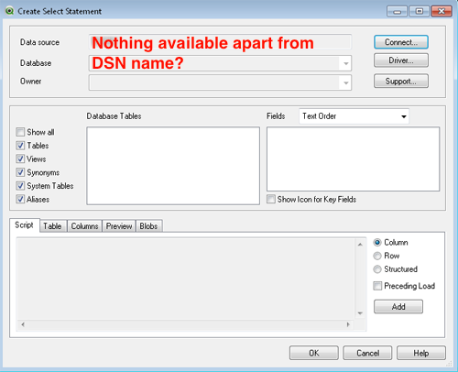This screenshot has height=372, width=458.
Task: Click the Add button
Action: (398, 307)
